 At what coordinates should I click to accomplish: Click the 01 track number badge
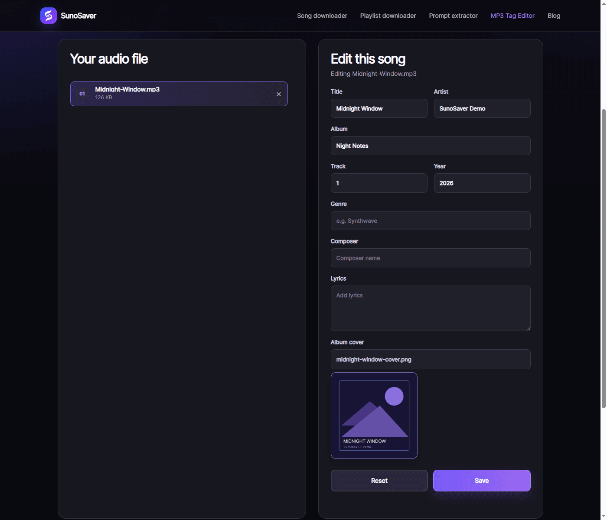82,94
